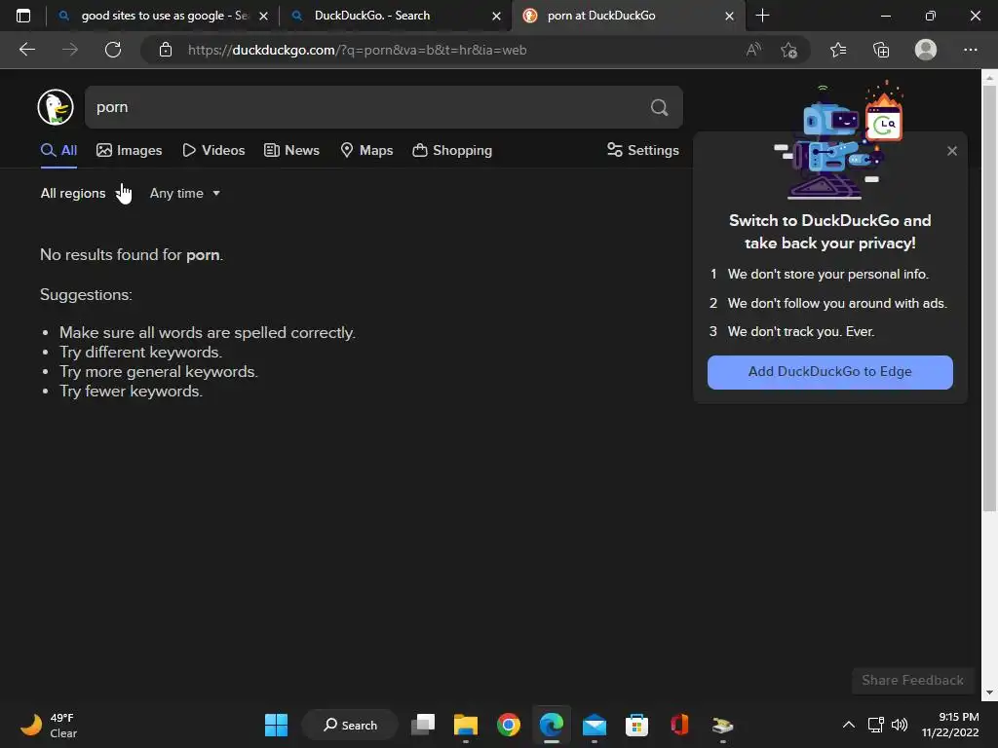Open the Videos results tab

click(x=213, y=151)
